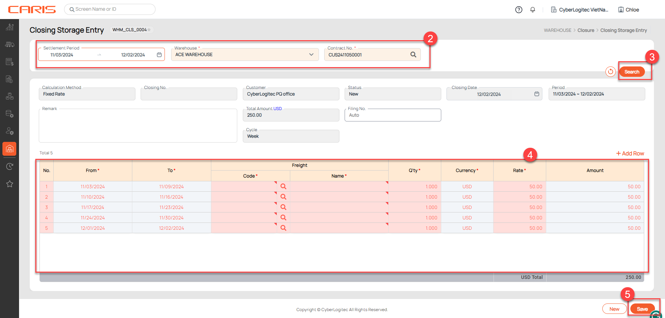Open the Contract No. lookup magnifier
Screen dimensions: 665x318
tap(413, 55)
